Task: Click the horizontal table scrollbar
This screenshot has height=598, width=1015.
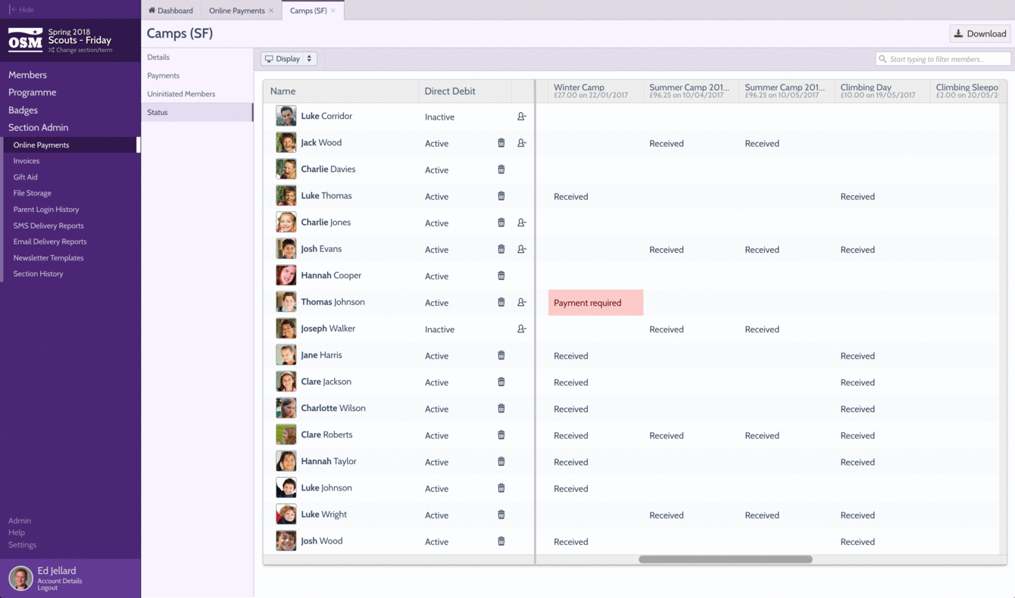Action: (726, 559)
